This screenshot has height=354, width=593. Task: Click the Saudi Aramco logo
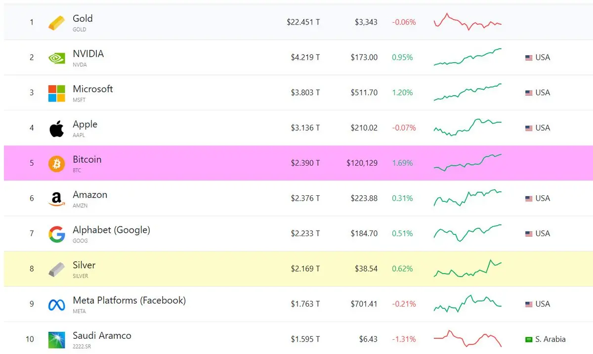coord(56,340)
